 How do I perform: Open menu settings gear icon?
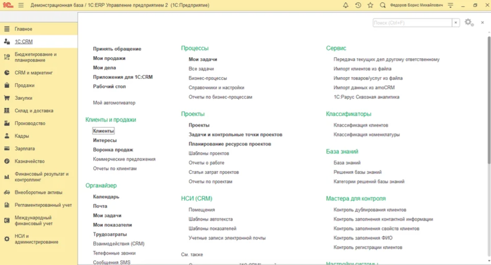pos(469,22)
